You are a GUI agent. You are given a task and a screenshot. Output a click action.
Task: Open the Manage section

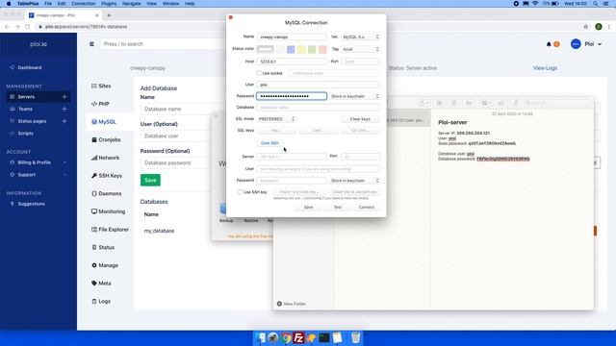[105, 265]
